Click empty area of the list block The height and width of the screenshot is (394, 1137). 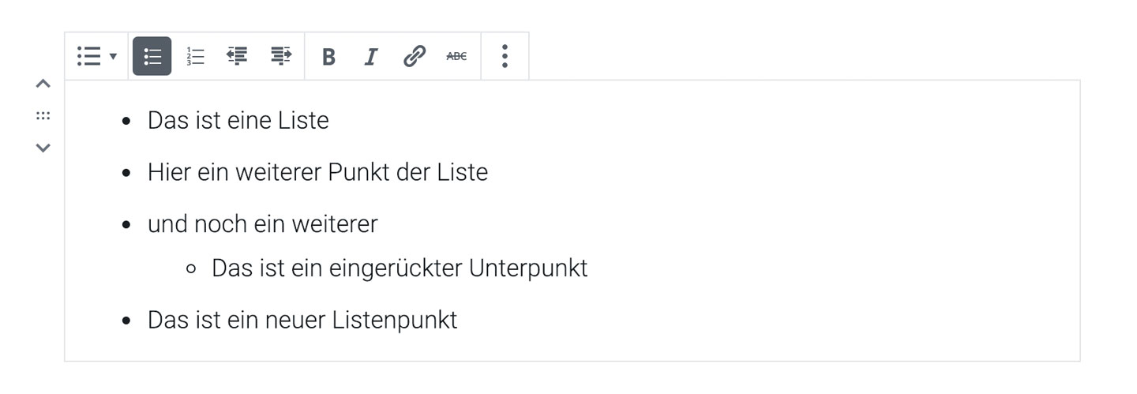click(x=790, y=237)
